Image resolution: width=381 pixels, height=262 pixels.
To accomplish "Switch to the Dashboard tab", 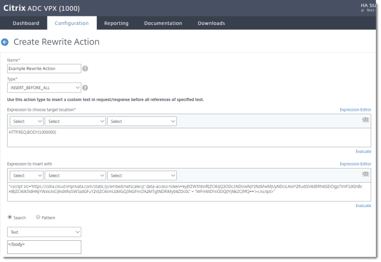I will (26, 23).
